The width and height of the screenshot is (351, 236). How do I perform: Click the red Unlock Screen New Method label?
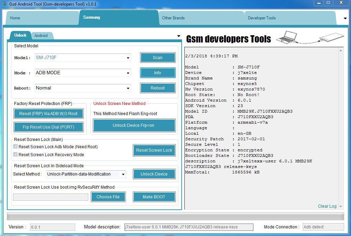click(119, 104)
